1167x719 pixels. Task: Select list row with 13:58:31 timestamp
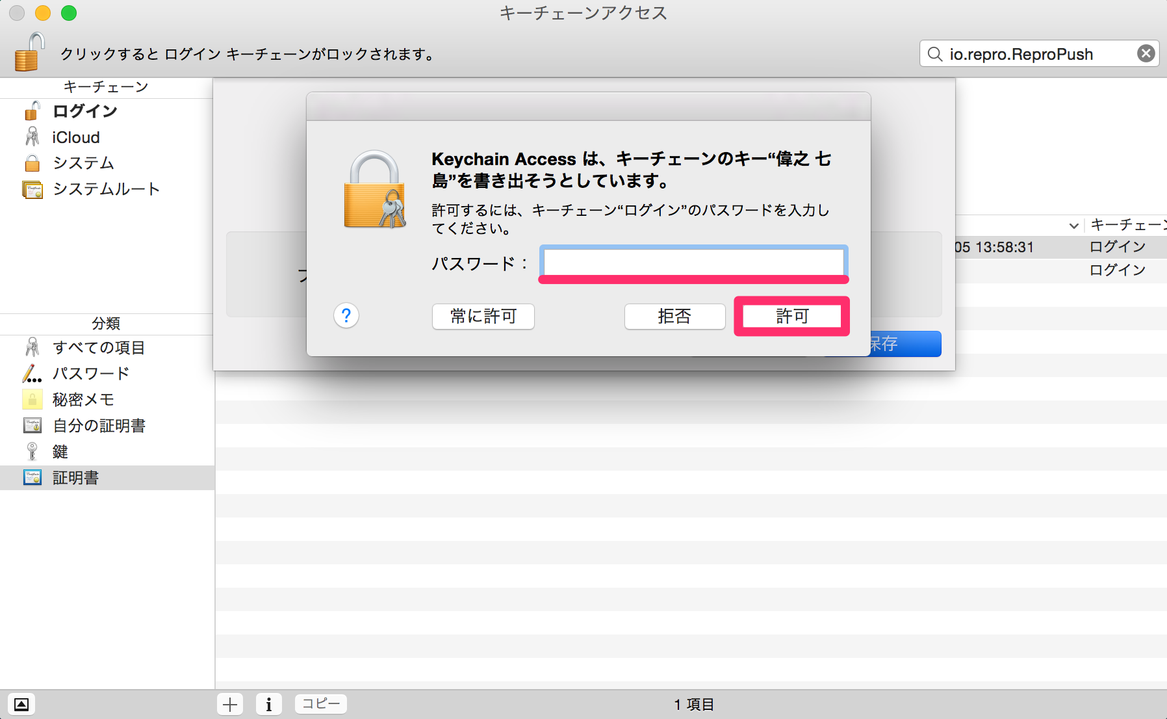point(1060,247)
